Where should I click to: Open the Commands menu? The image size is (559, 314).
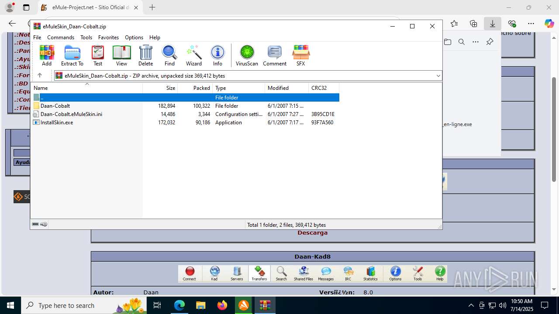point(61,38)
